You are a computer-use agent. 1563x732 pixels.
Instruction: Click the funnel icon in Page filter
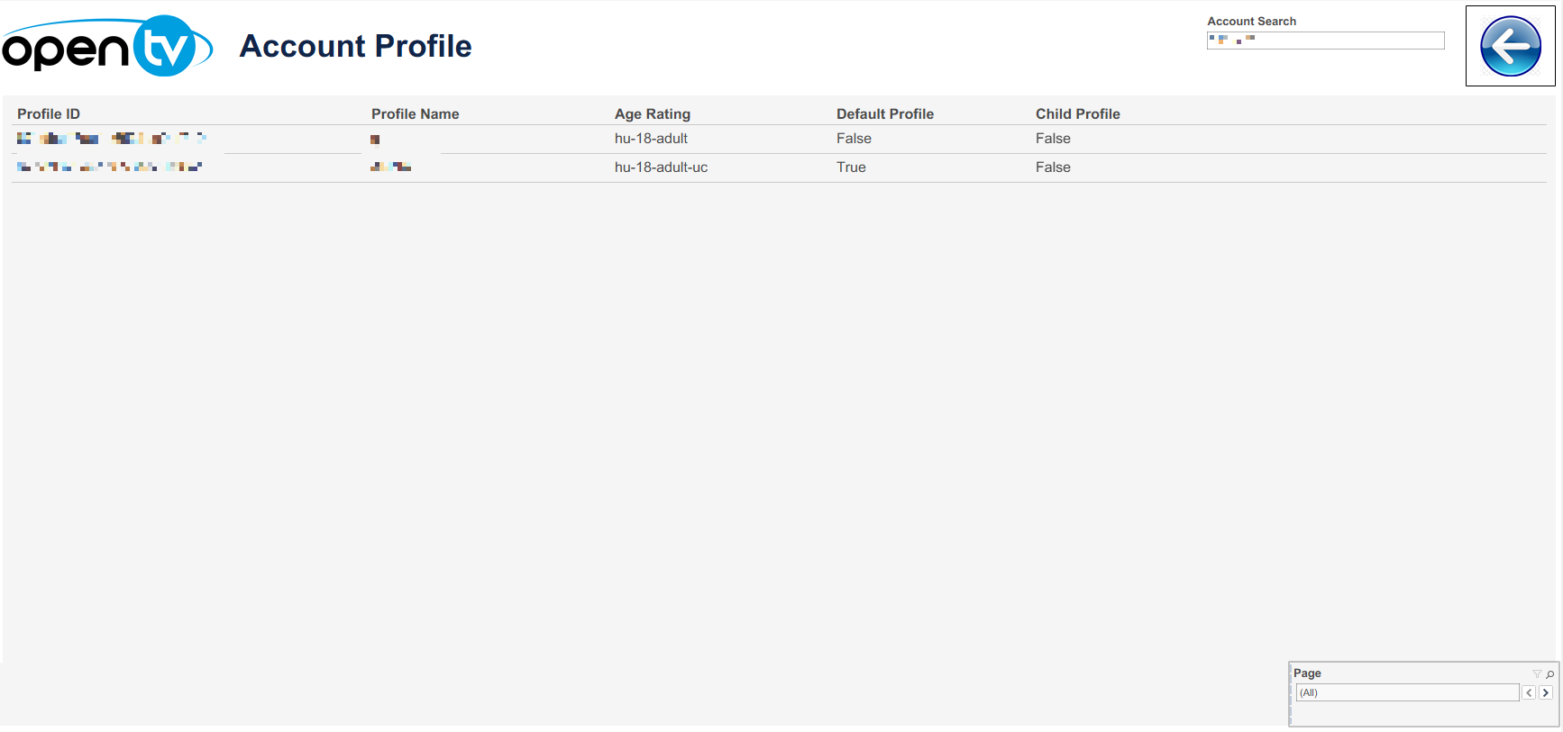[x=1537, y=673]
